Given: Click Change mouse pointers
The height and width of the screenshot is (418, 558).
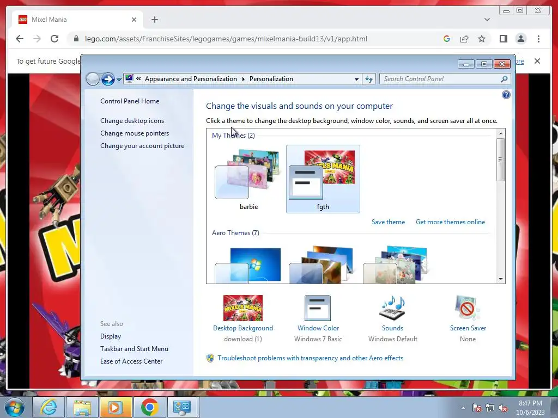Looking at the screenshot, I should coord(135,133).
